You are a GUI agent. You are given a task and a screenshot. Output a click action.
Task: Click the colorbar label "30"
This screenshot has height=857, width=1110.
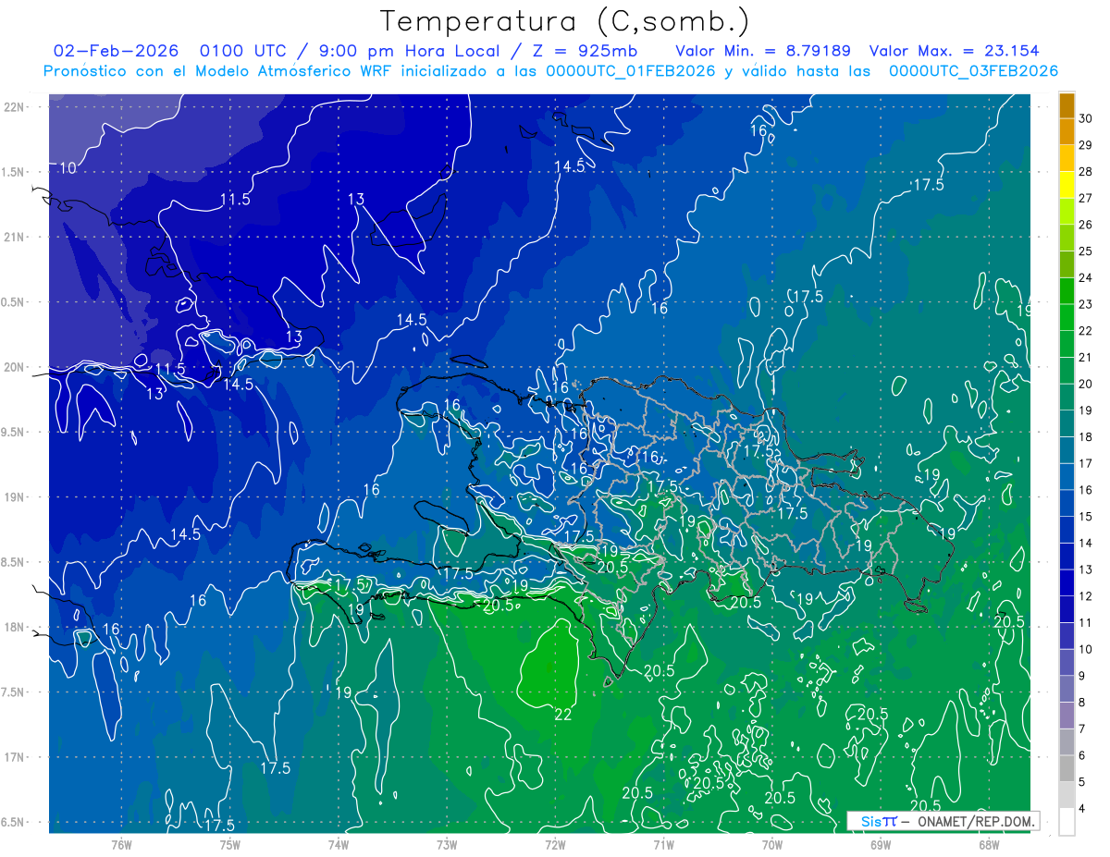tap(1086, 118)
